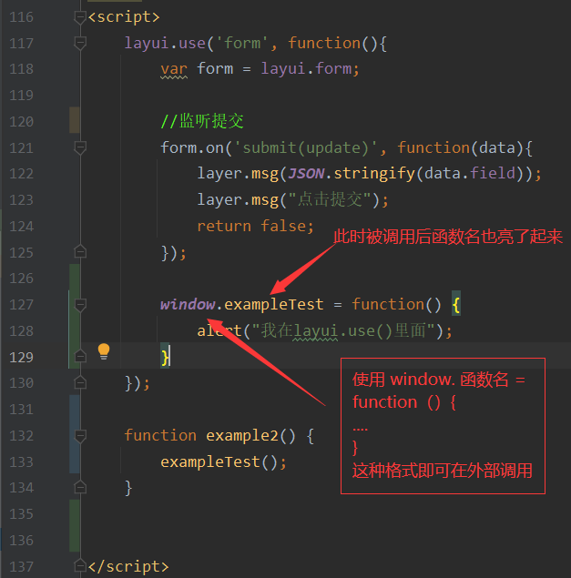Click 'return false;' on line 124

pos(255,226)
